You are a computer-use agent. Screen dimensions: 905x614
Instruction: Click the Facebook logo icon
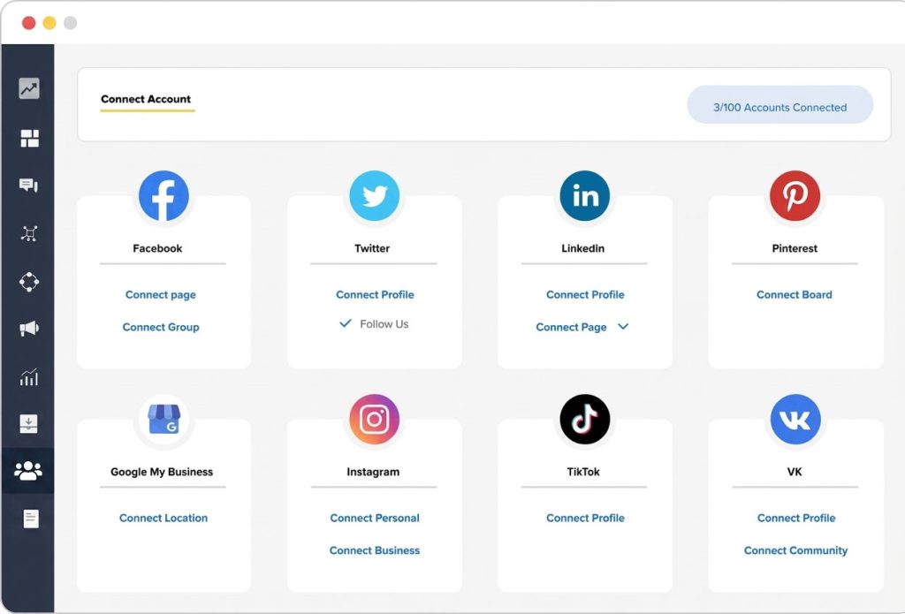pyautogui.click(x=164, y=196)
